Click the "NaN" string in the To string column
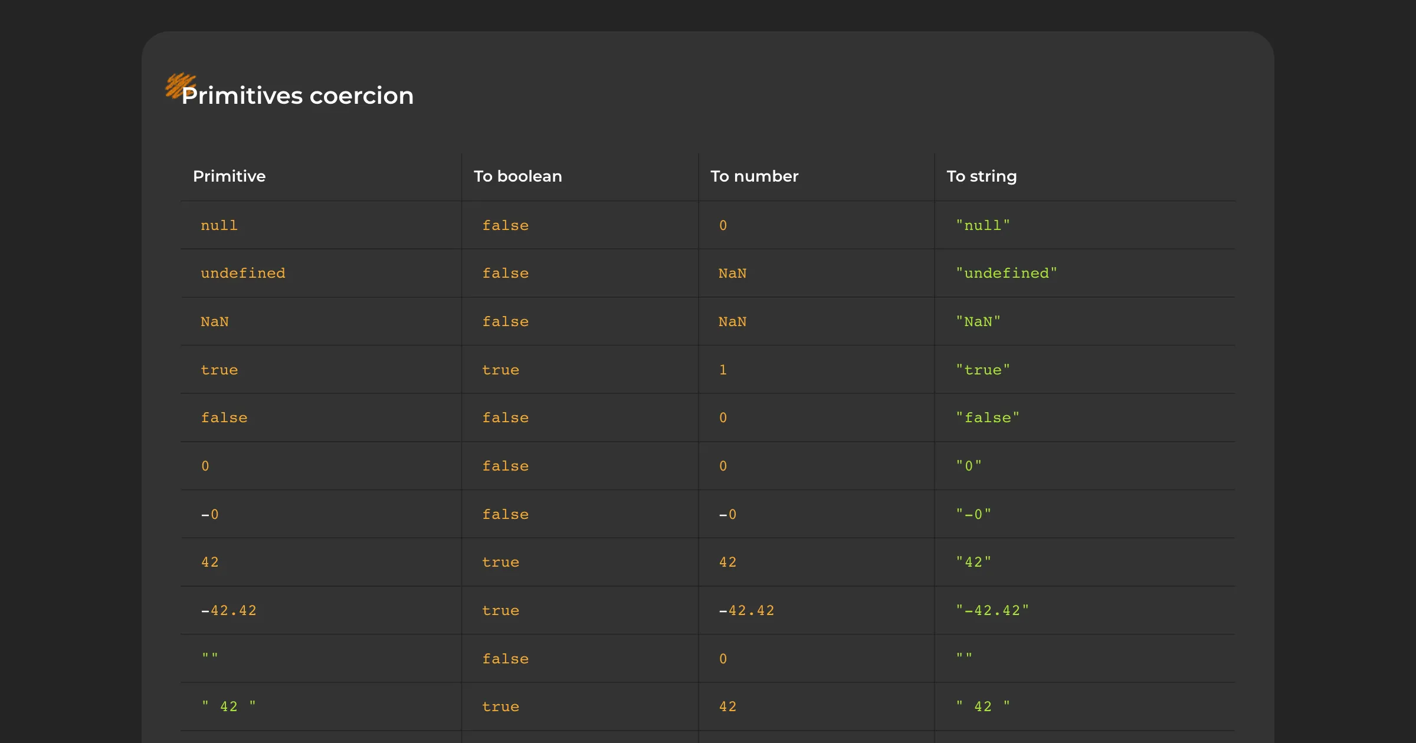The height and width of the screenshot is (743, 1416). point(978,321)
